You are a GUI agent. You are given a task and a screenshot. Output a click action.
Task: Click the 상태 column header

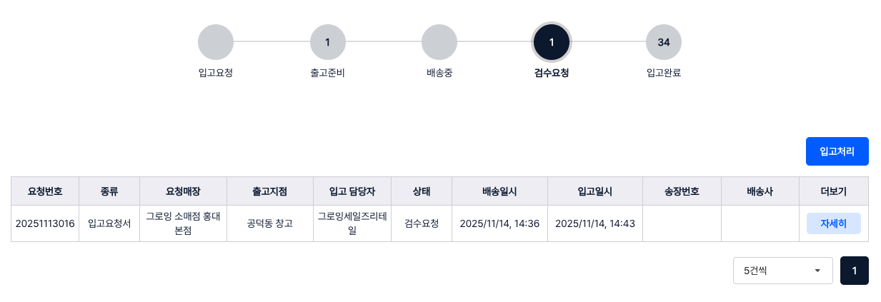click(x=422, y=191)
